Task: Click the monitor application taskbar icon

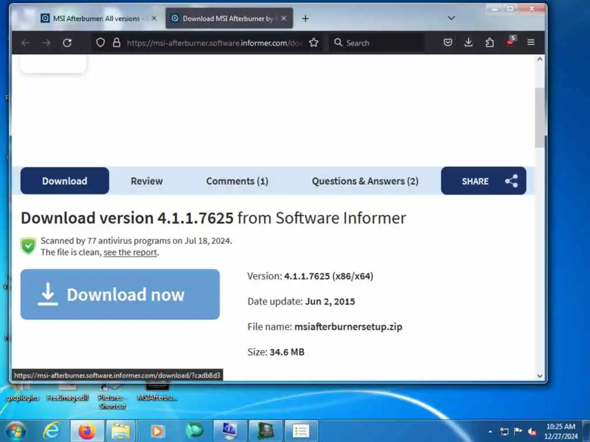Action: point(230,430)
